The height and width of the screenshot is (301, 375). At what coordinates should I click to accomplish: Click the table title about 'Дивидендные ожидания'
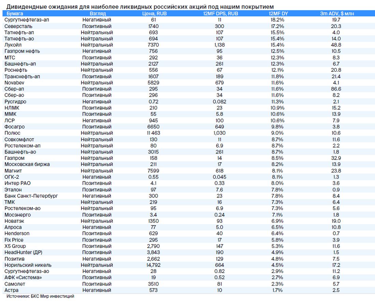point(140,7)
